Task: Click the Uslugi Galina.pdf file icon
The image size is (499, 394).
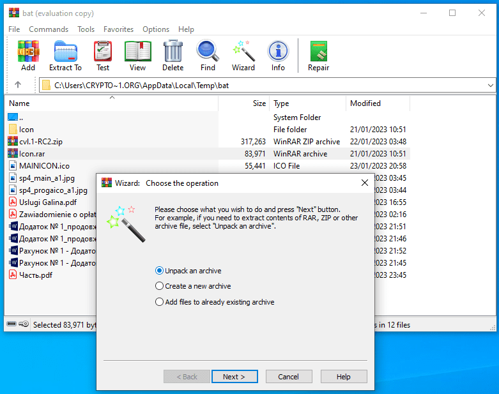Action: point(13,202)
